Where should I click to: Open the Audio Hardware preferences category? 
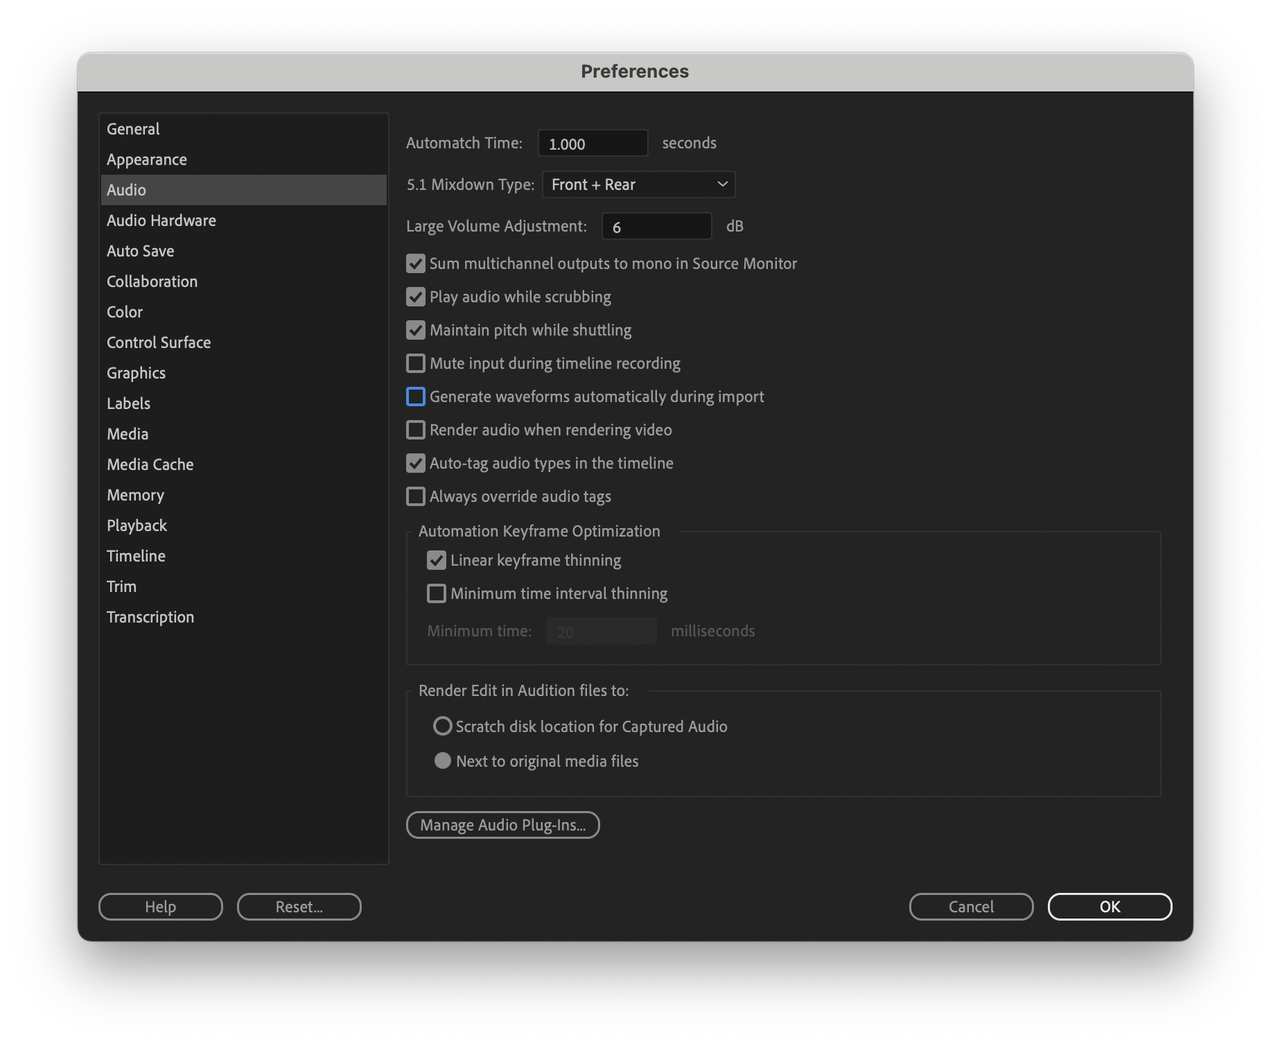[161, 220]
